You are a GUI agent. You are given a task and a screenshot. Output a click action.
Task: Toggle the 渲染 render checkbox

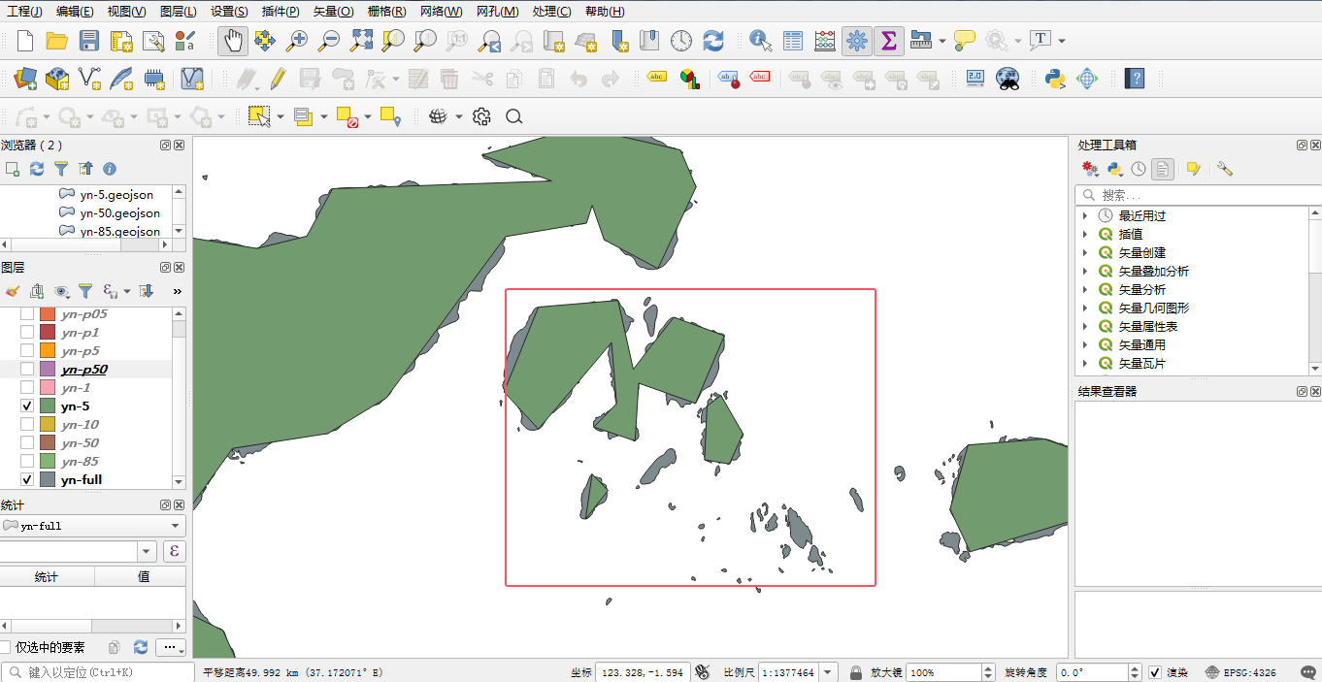point(1155,672)
